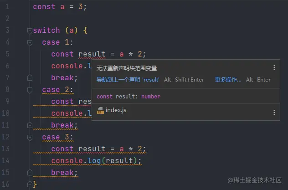Open index.js from the tooltip
Viewport: 288px width, 190px height.
pyautogui.click(x=116, y=110)
